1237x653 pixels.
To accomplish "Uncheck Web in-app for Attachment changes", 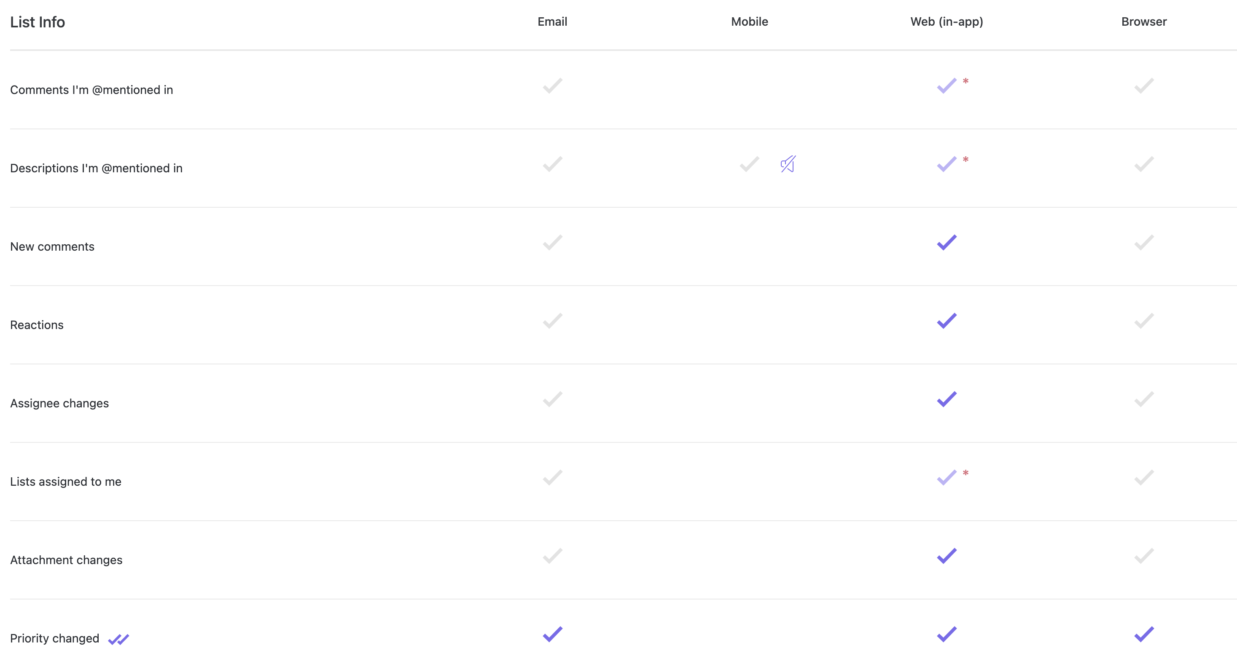I will pos(947,556).
